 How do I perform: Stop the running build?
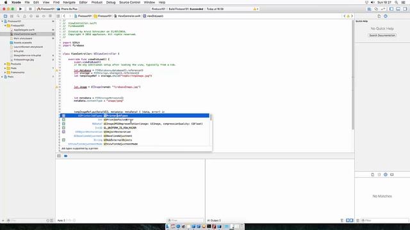point(30,9)
